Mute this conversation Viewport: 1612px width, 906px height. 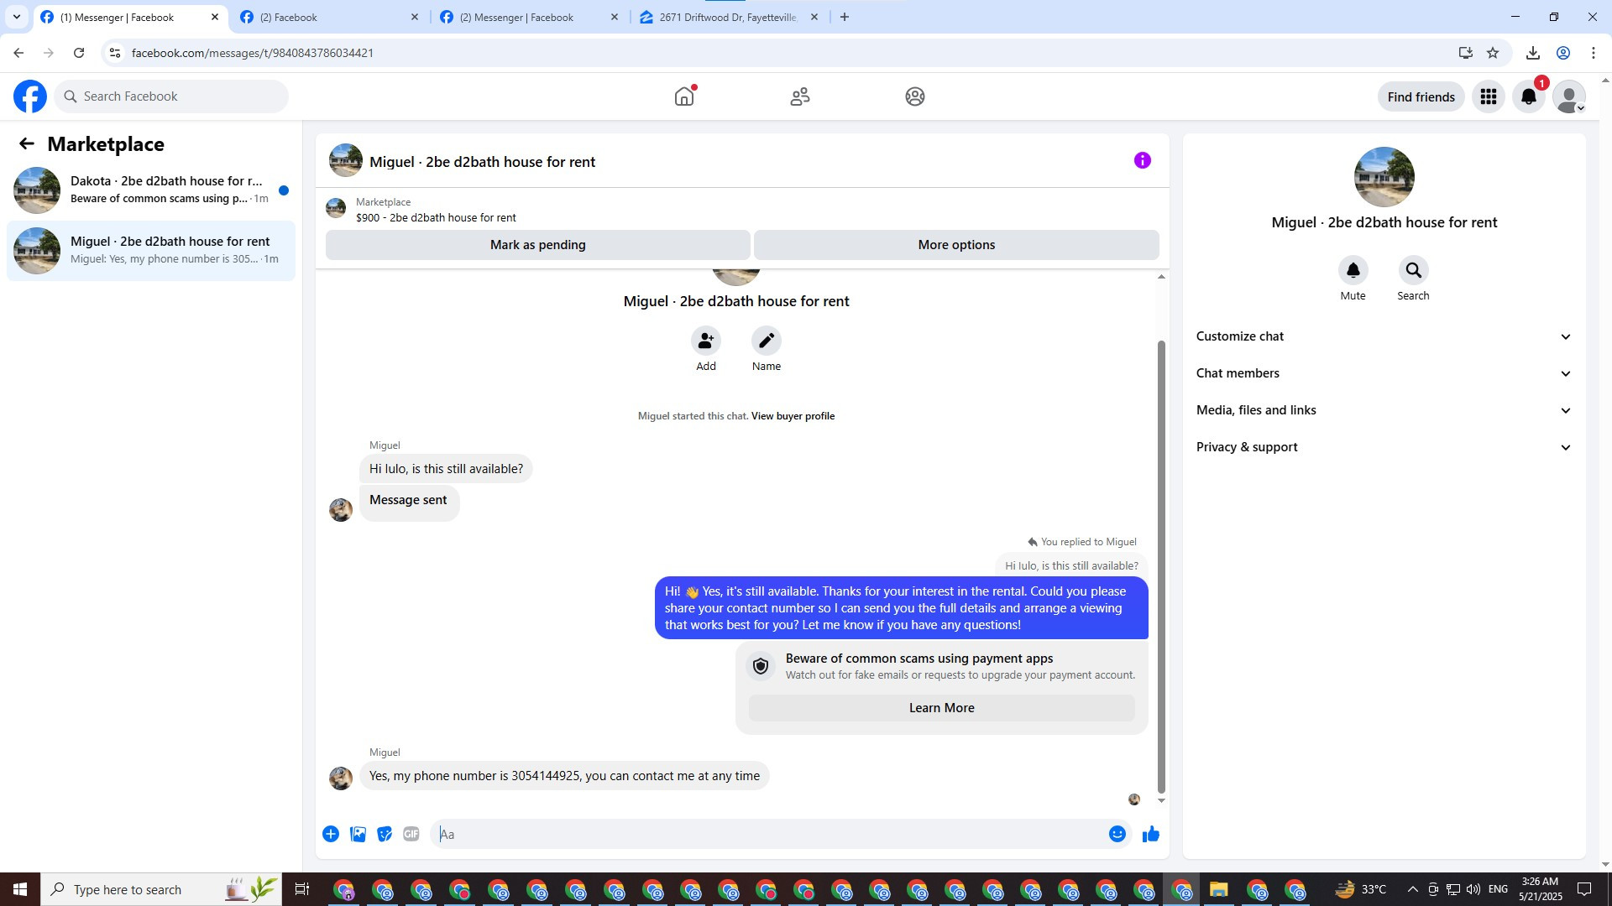tap(1353, 270)
